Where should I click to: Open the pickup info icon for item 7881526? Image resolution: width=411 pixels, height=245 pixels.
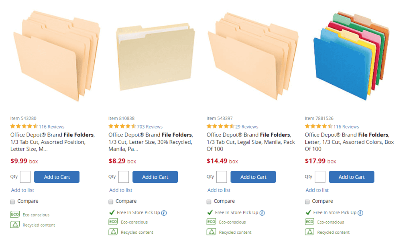360,213
